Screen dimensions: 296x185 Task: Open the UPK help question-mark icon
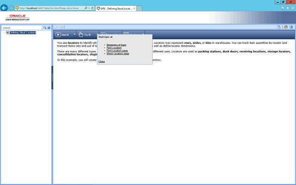click(x=291, y=27)
